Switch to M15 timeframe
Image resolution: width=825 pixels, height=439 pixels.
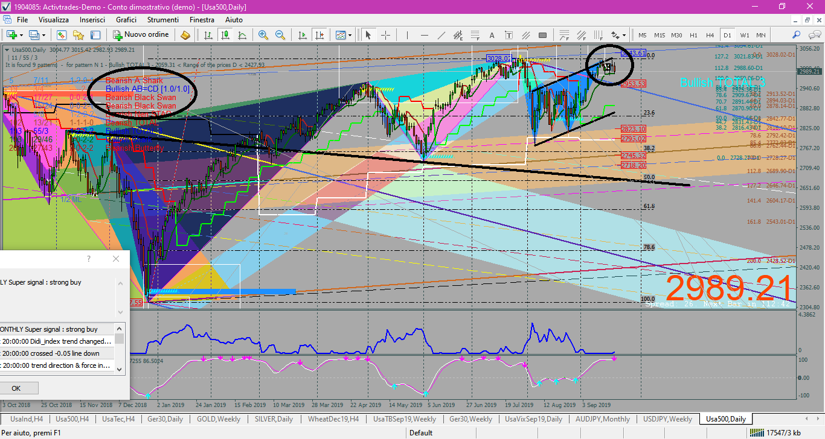point(660,35)
